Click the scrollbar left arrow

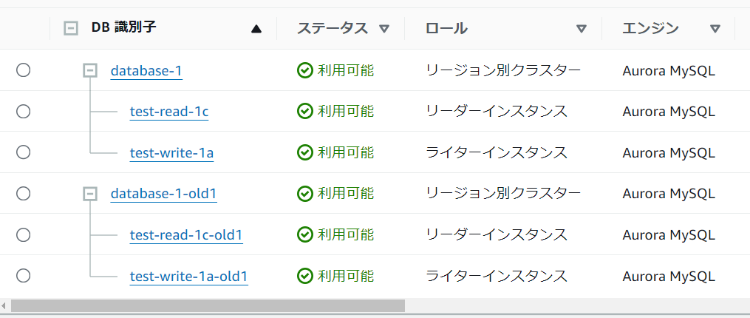pyautogui.click(x=4, y=305)
